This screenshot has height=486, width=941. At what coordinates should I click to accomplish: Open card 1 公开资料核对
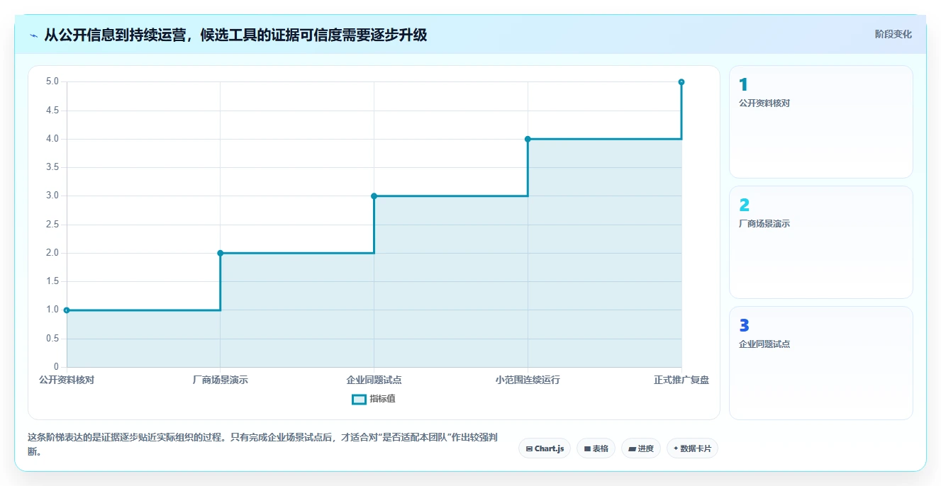click(820, 122)
